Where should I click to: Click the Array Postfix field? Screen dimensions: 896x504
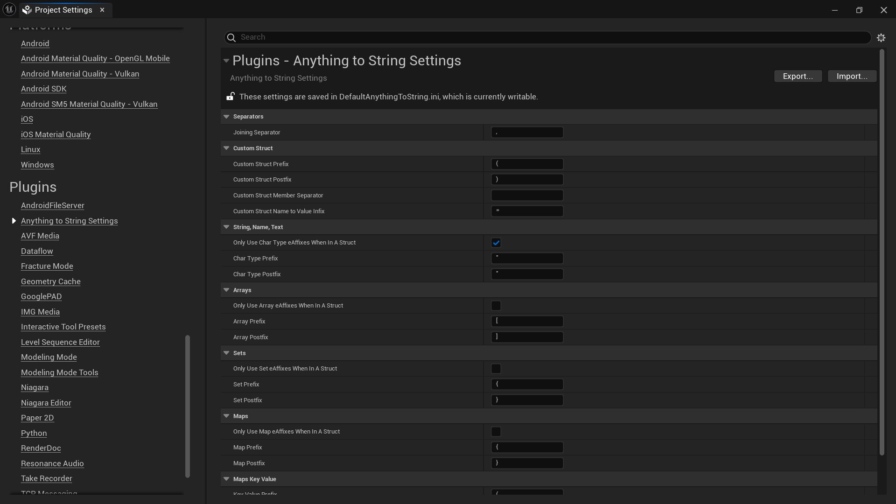pos(527,337)
